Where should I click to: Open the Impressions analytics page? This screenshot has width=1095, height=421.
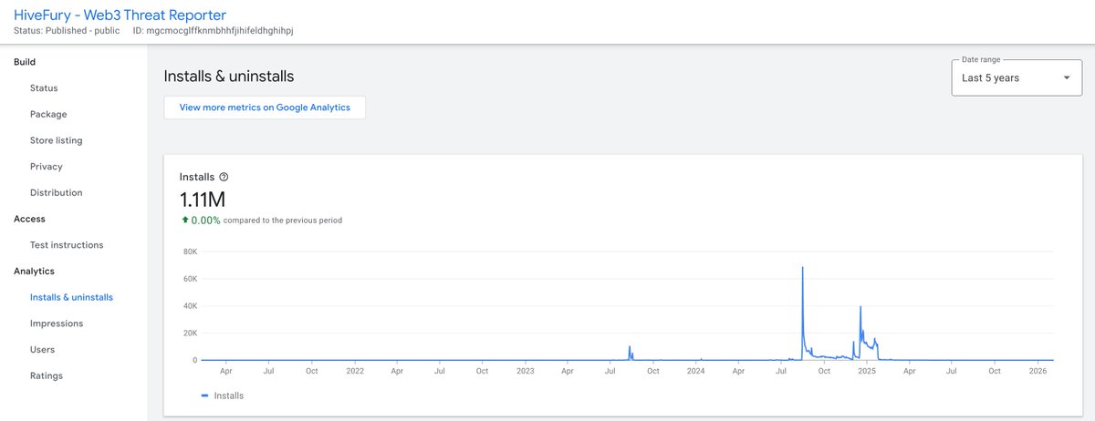[57, 323]
